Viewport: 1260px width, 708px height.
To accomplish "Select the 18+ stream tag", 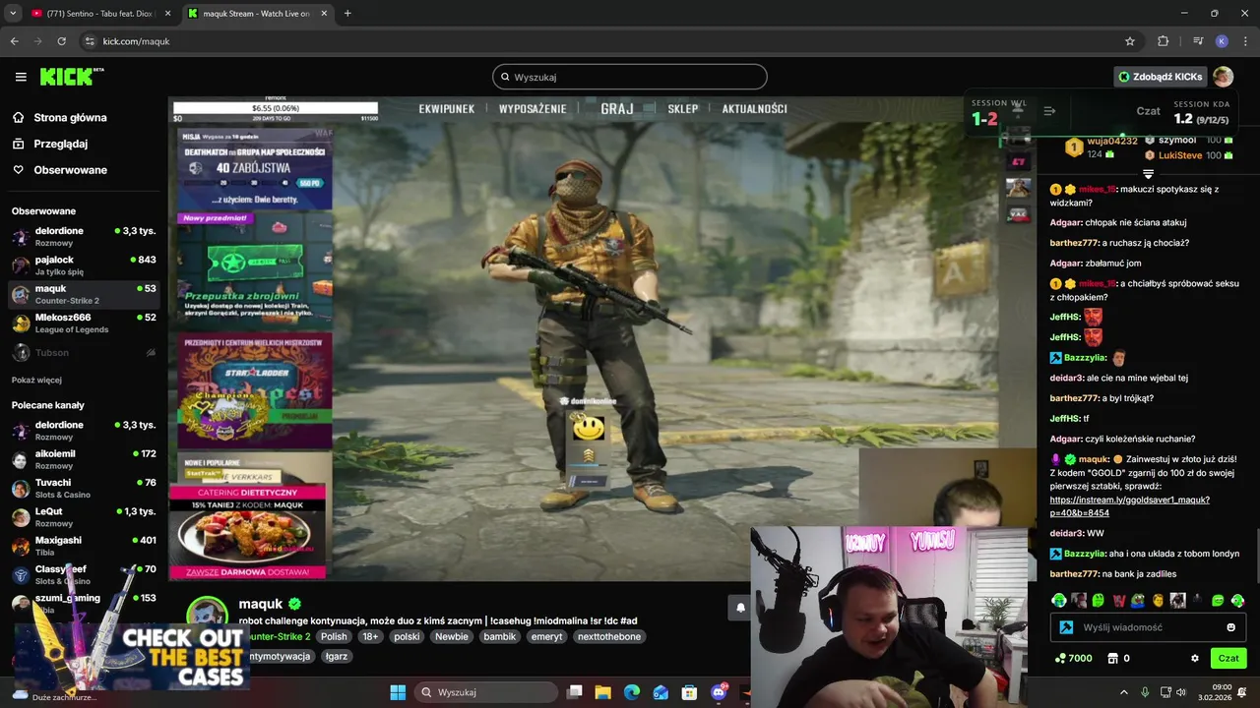I will tap(370, 636).
